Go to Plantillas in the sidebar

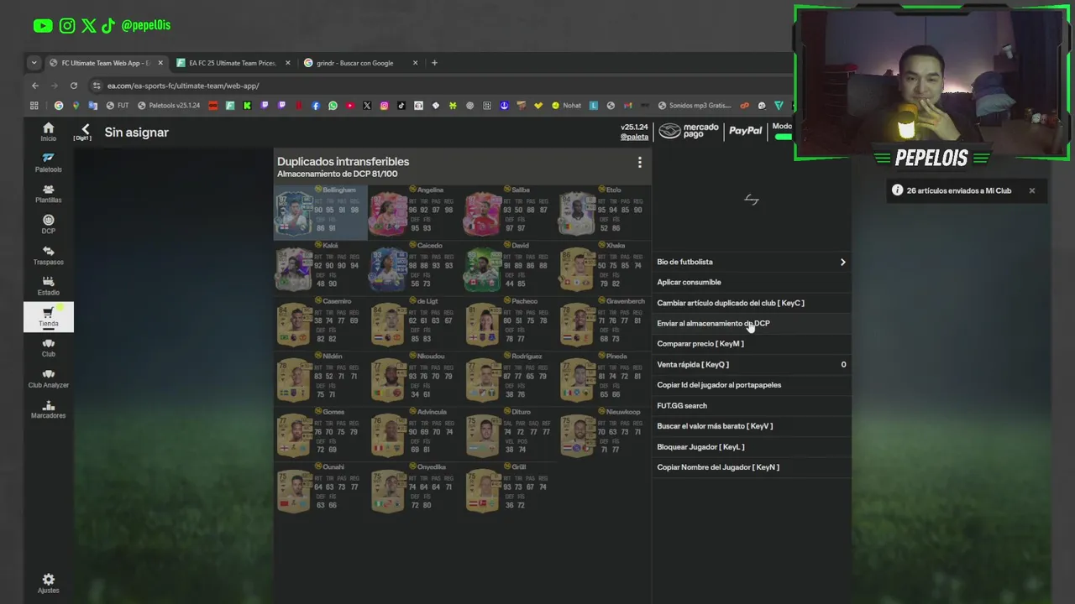[x=48, y=194]
